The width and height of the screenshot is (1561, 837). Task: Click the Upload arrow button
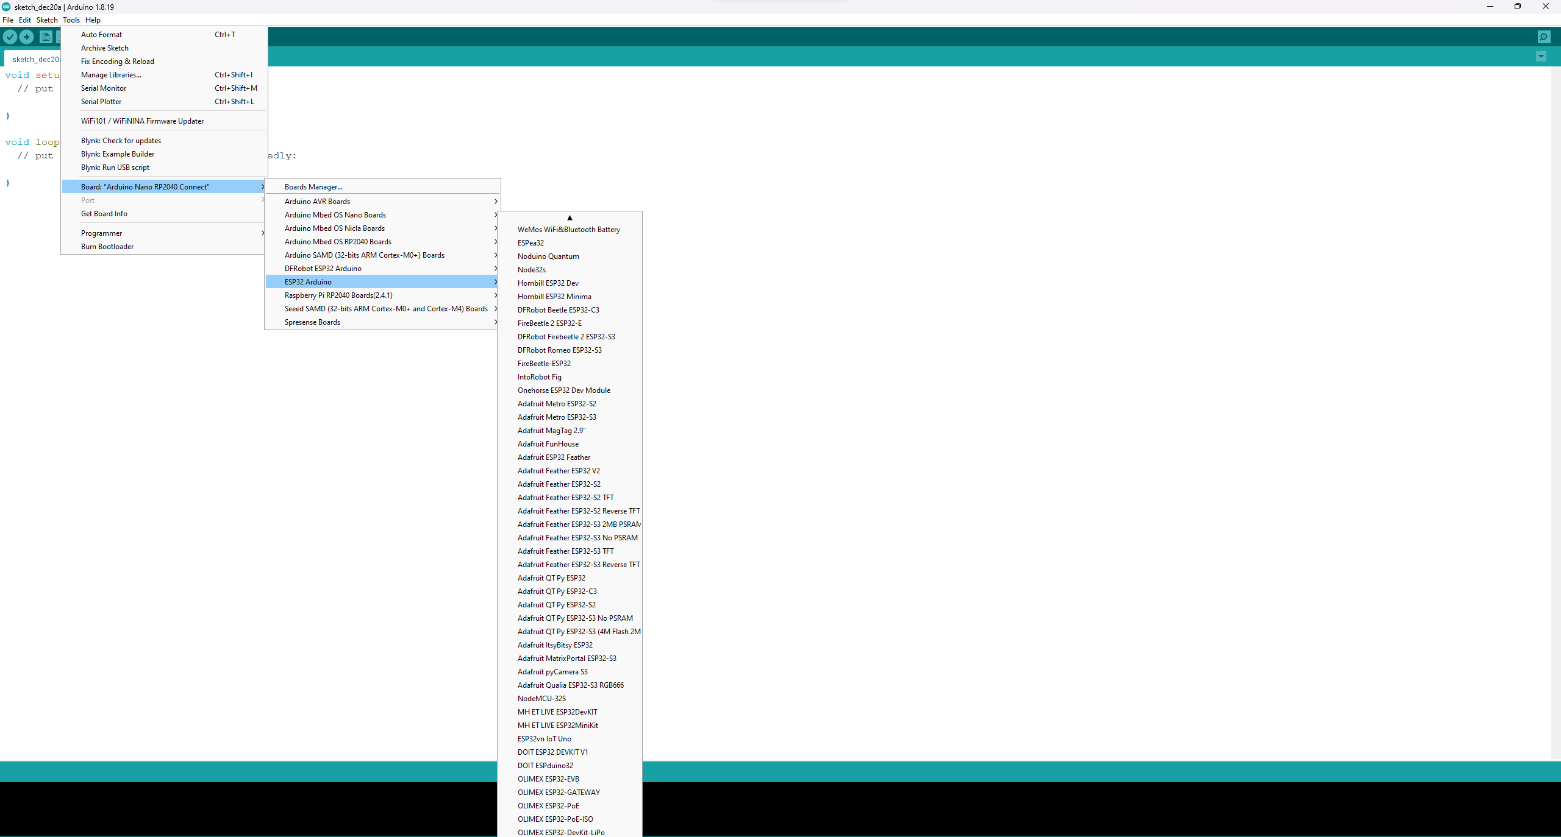[27, 37]
